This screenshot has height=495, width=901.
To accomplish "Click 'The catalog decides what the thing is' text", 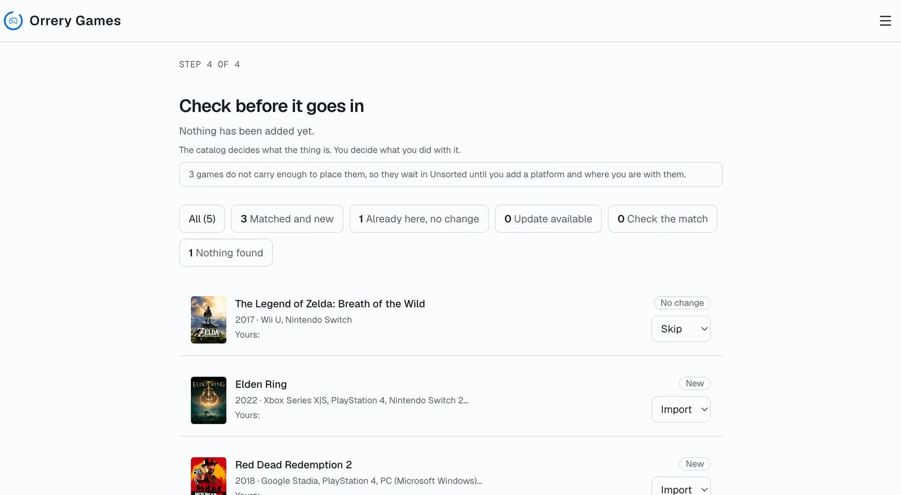I will [255, 150].
